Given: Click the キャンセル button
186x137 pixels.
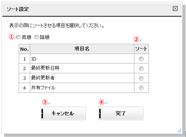Looking at the screenshot, I should tap(63, 114).
